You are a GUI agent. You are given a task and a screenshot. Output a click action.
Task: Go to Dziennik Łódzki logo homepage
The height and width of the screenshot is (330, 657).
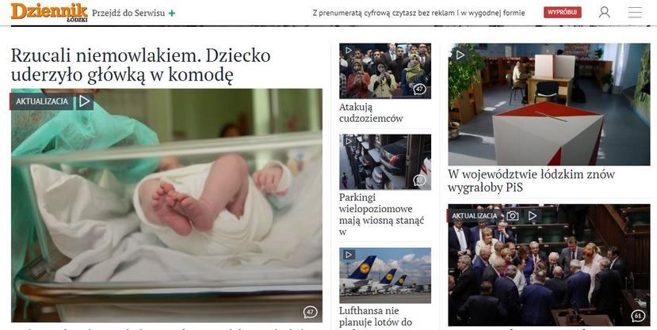coord(49,12)
